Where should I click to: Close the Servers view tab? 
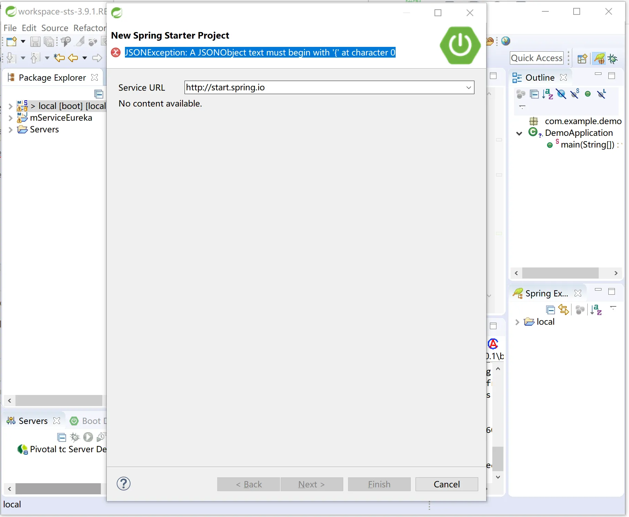click(x=57, y=420)
